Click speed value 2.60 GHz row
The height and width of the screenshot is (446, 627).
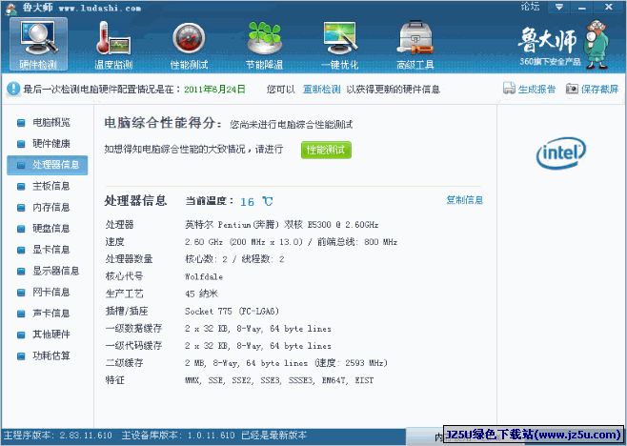pyautogui.click(x=291, y=242)
